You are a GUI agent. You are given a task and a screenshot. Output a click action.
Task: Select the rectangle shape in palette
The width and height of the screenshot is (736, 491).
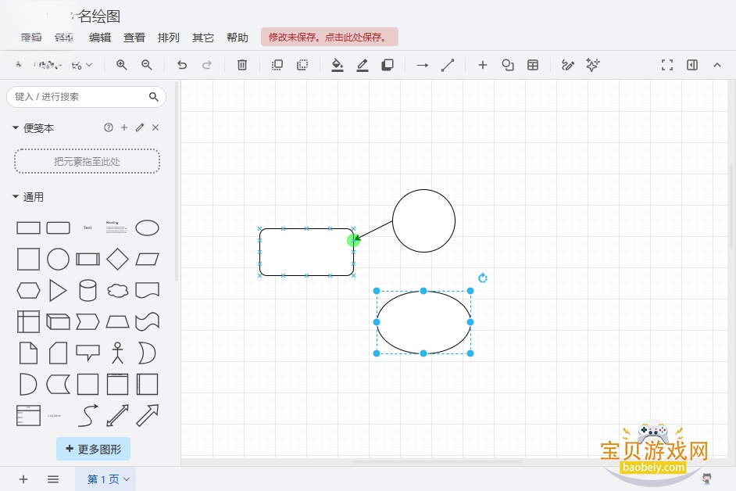click(x=28, y=228)
